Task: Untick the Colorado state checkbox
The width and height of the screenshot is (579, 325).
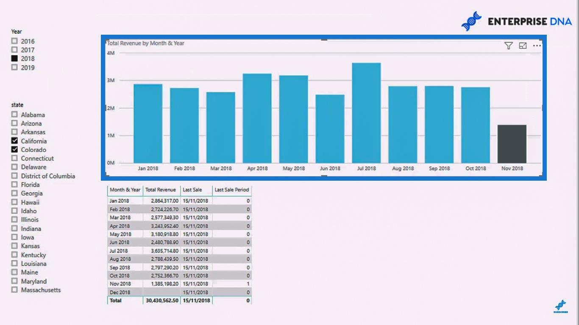Action: [15, 149]
